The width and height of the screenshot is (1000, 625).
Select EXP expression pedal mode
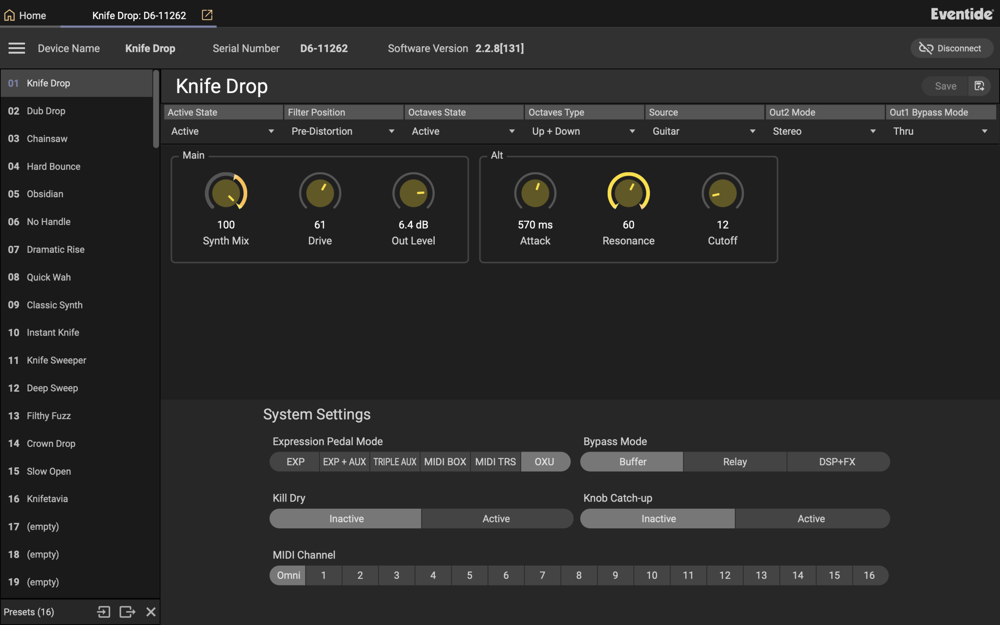point(295,462)
